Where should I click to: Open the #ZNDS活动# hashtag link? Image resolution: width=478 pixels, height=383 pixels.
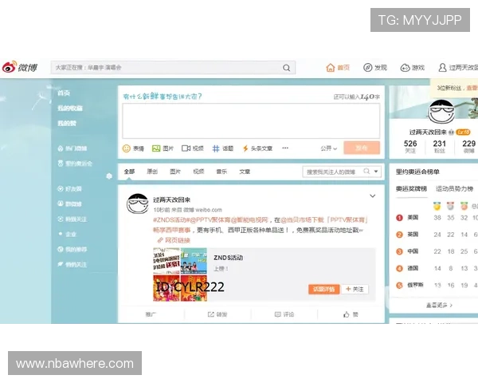[171, 220]
